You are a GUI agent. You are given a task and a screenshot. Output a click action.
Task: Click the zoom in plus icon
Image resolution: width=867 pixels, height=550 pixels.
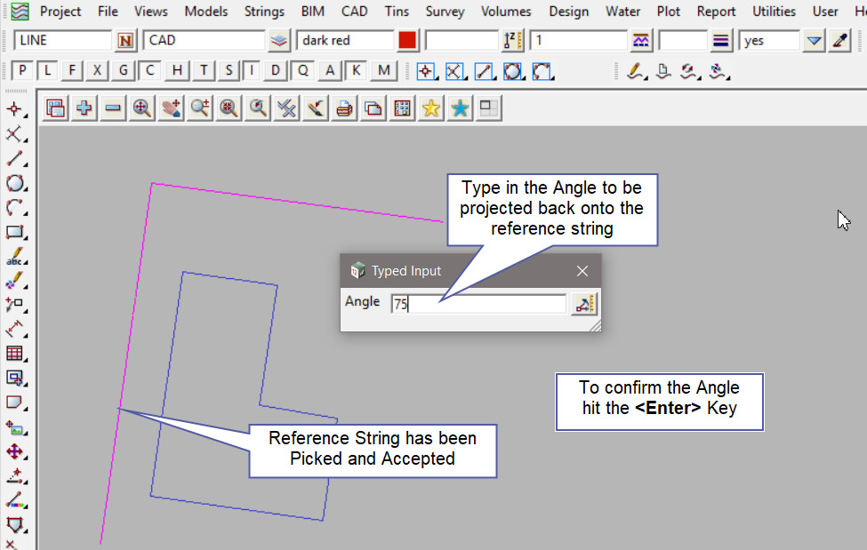84,108
